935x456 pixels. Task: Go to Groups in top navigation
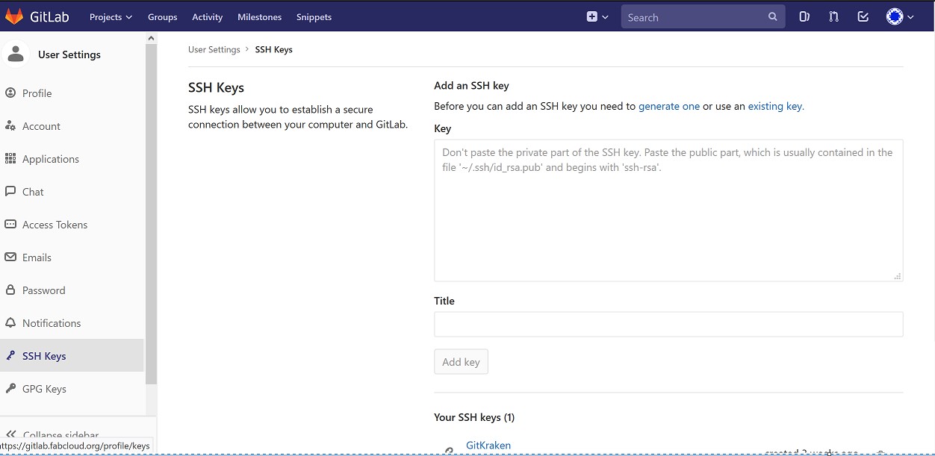[162, 17]
